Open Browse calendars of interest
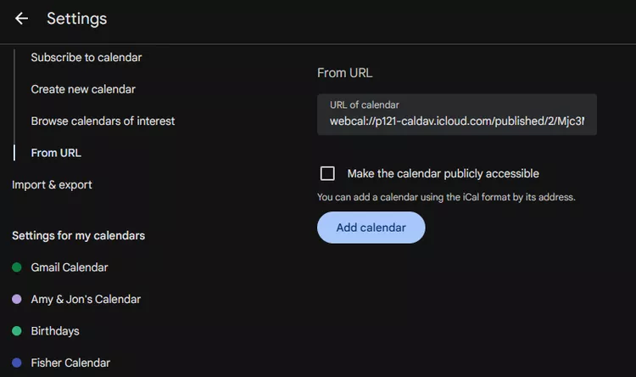 coord(103,121)
